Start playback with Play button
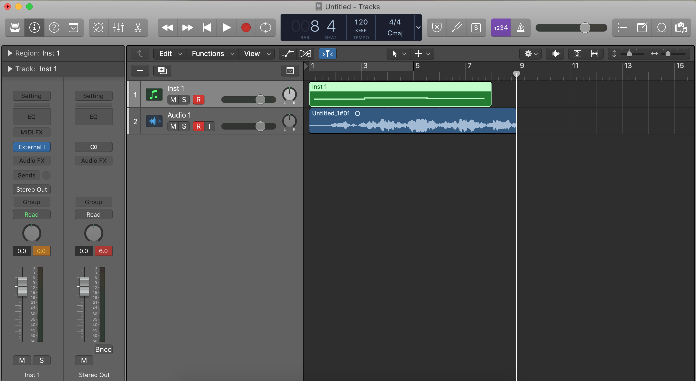Viewport: 696px width, 381px height. point(226,27)
